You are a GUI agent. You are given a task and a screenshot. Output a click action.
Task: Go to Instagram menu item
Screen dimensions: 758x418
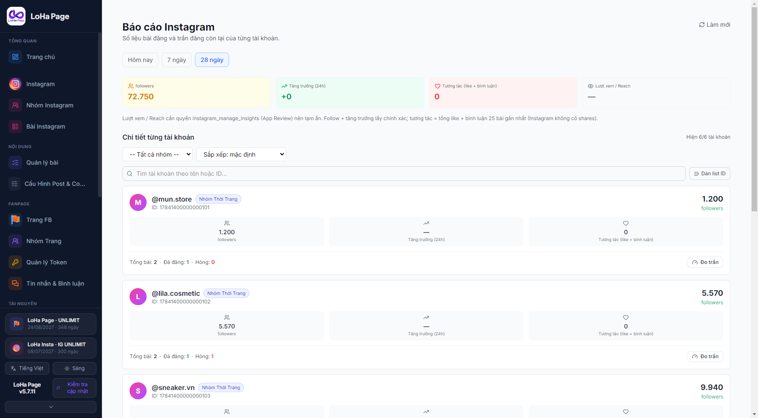click(x=51, y=84)
